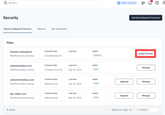
Task: Click Manage for zebramtnbikes.com
Action: click(146, 68)
